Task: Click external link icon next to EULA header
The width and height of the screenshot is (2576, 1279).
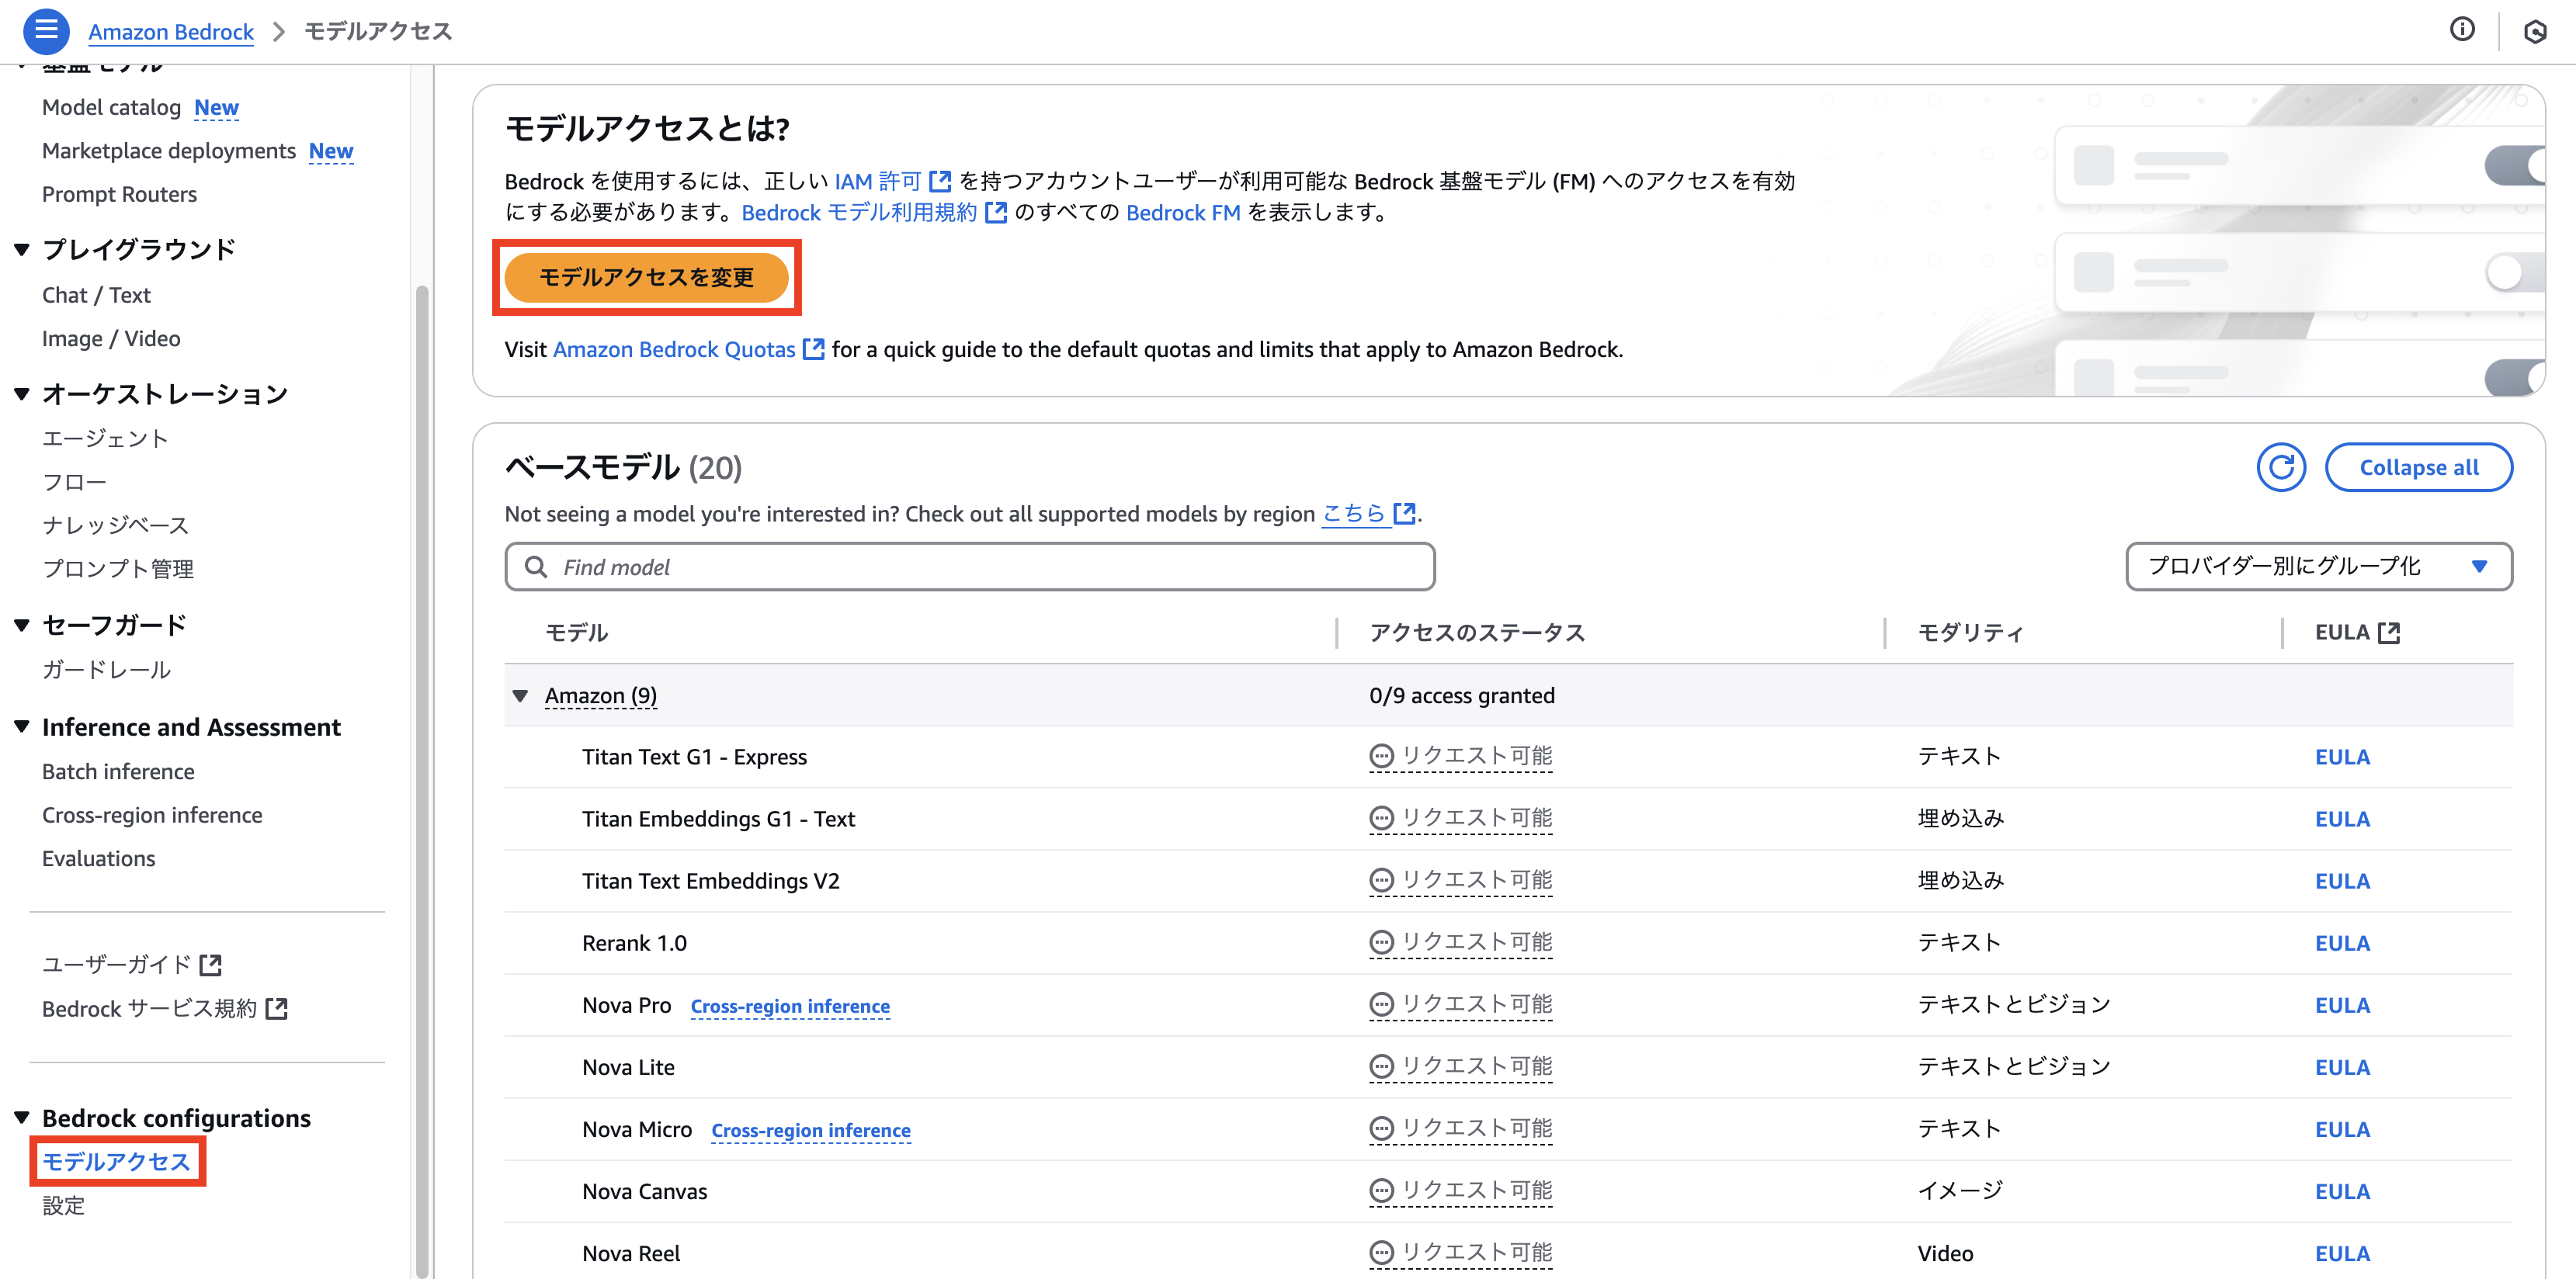Action: point(2389,632)
